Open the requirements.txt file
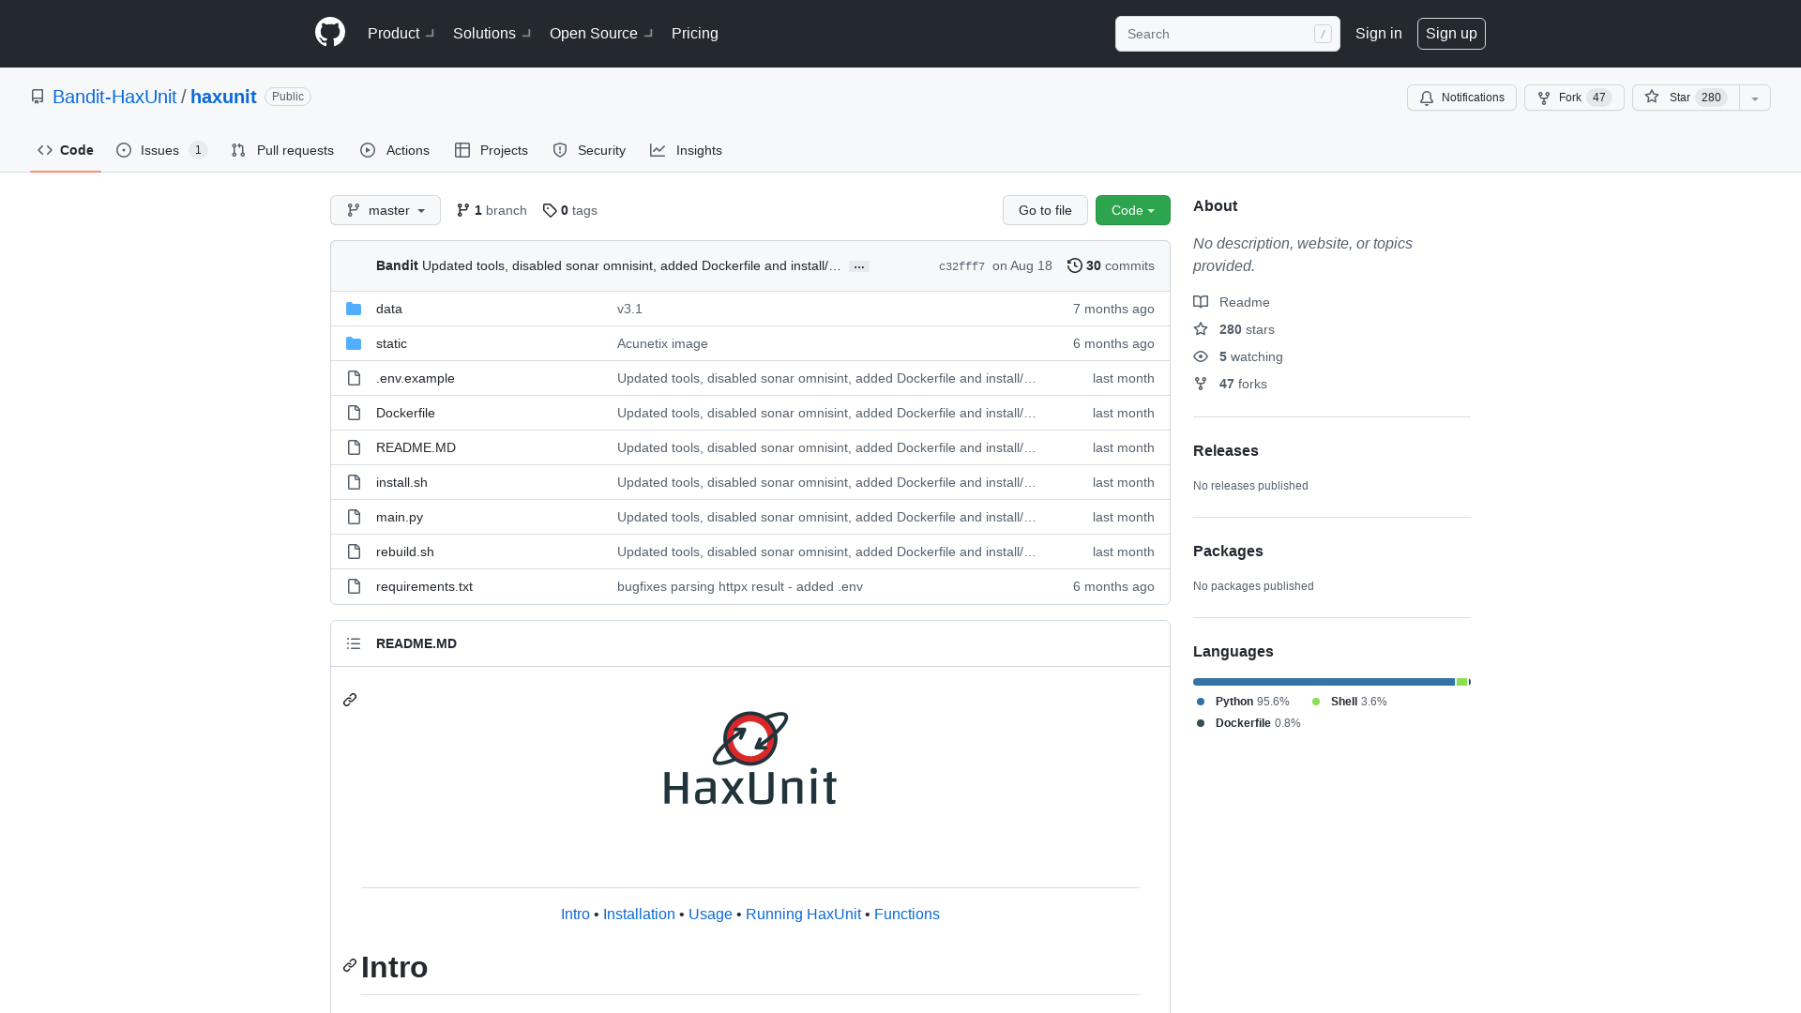This screenshot has height=1013, width=1801. (424, 586)
